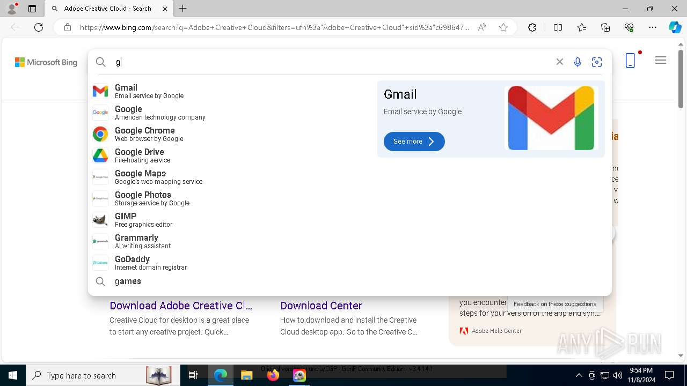
Task: Select the Google Photos suggestion icon
Action: click(x=100, y=198)
